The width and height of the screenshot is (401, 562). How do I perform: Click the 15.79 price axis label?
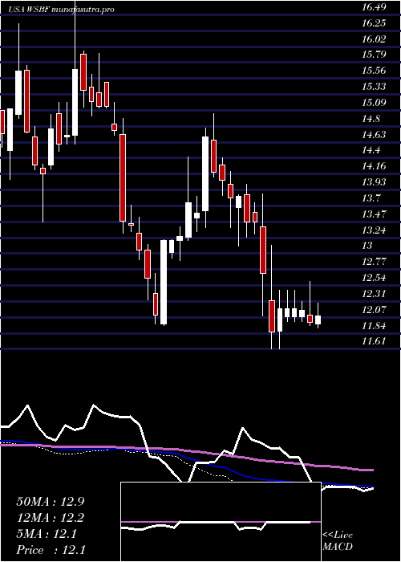click(374, 55)
